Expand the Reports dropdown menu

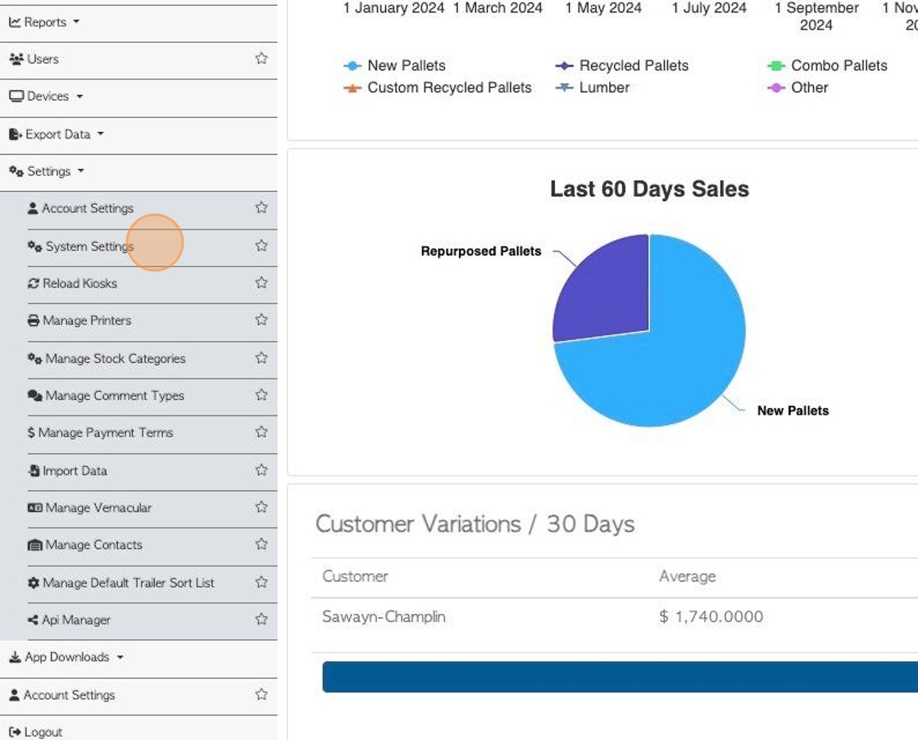click(44, 22)
